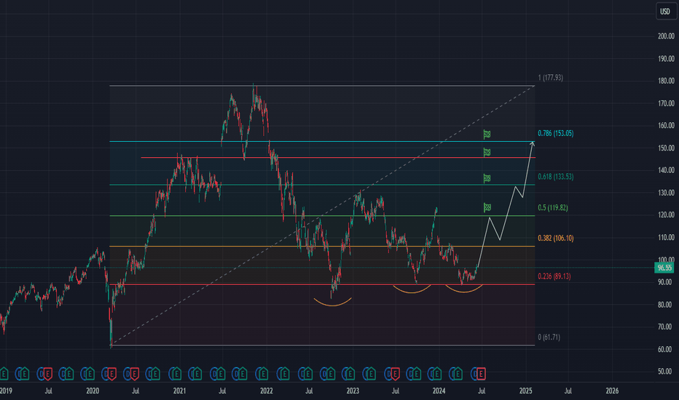Open the green earnings marker above 2022 label

tap(263, 373)
